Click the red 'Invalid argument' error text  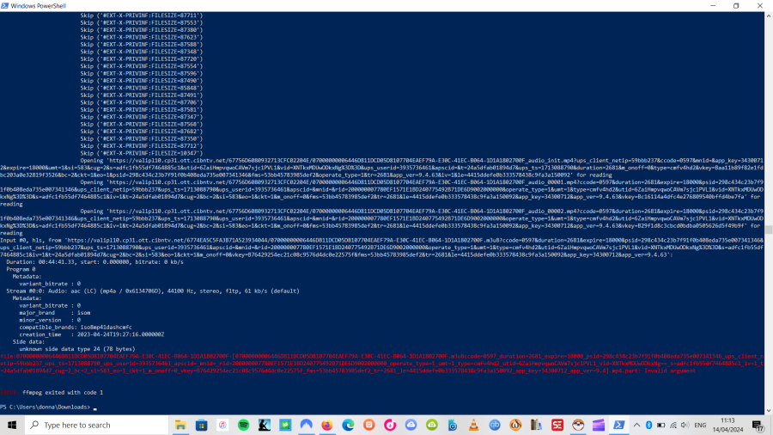[670, 371]
